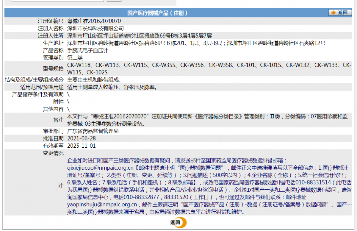Select the 批准日期 field label
357x231 pixels.
click(53, 138)
